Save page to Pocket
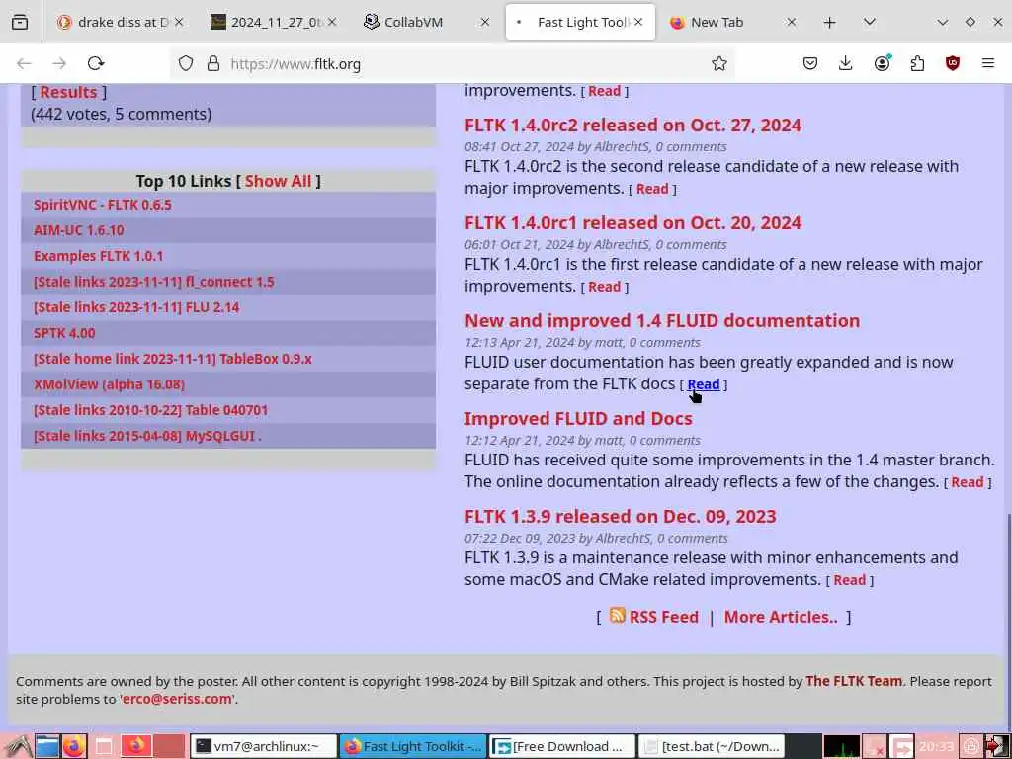This screenshot has height=759, width=1012. [810, 63]
